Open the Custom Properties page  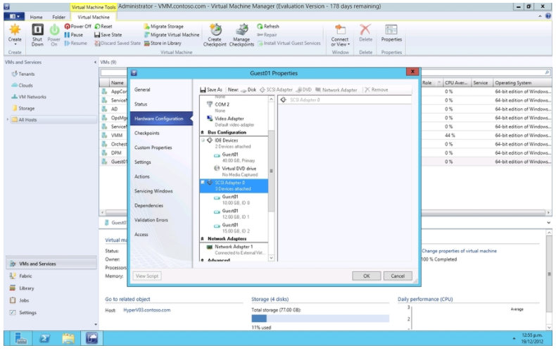[x=153, y=148]
